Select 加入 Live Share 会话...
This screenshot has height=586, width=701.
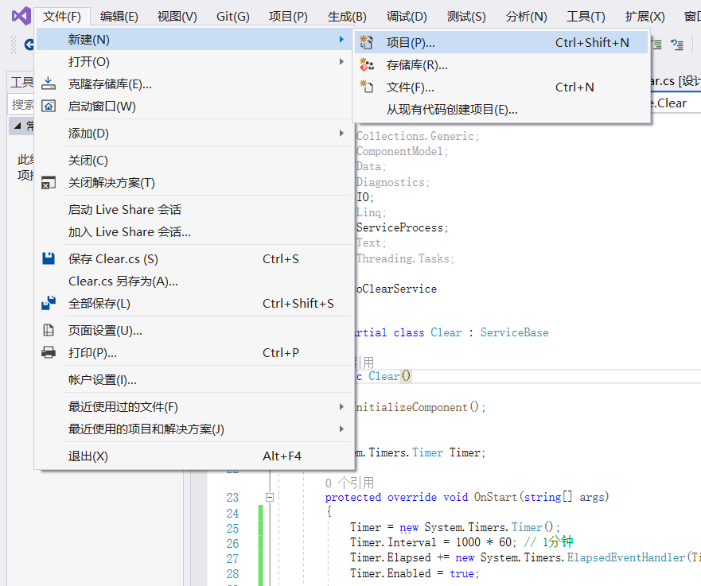click(x=194, y=232)
